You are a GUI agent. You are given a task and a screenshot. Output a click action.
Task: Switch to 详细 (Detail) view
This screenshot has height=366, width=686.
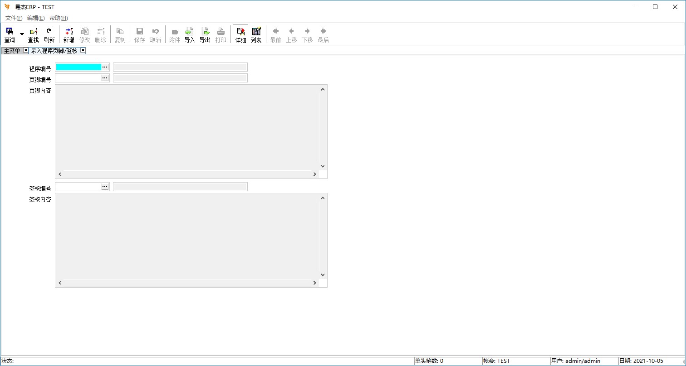pyautogui.click(x=240, y=34)
